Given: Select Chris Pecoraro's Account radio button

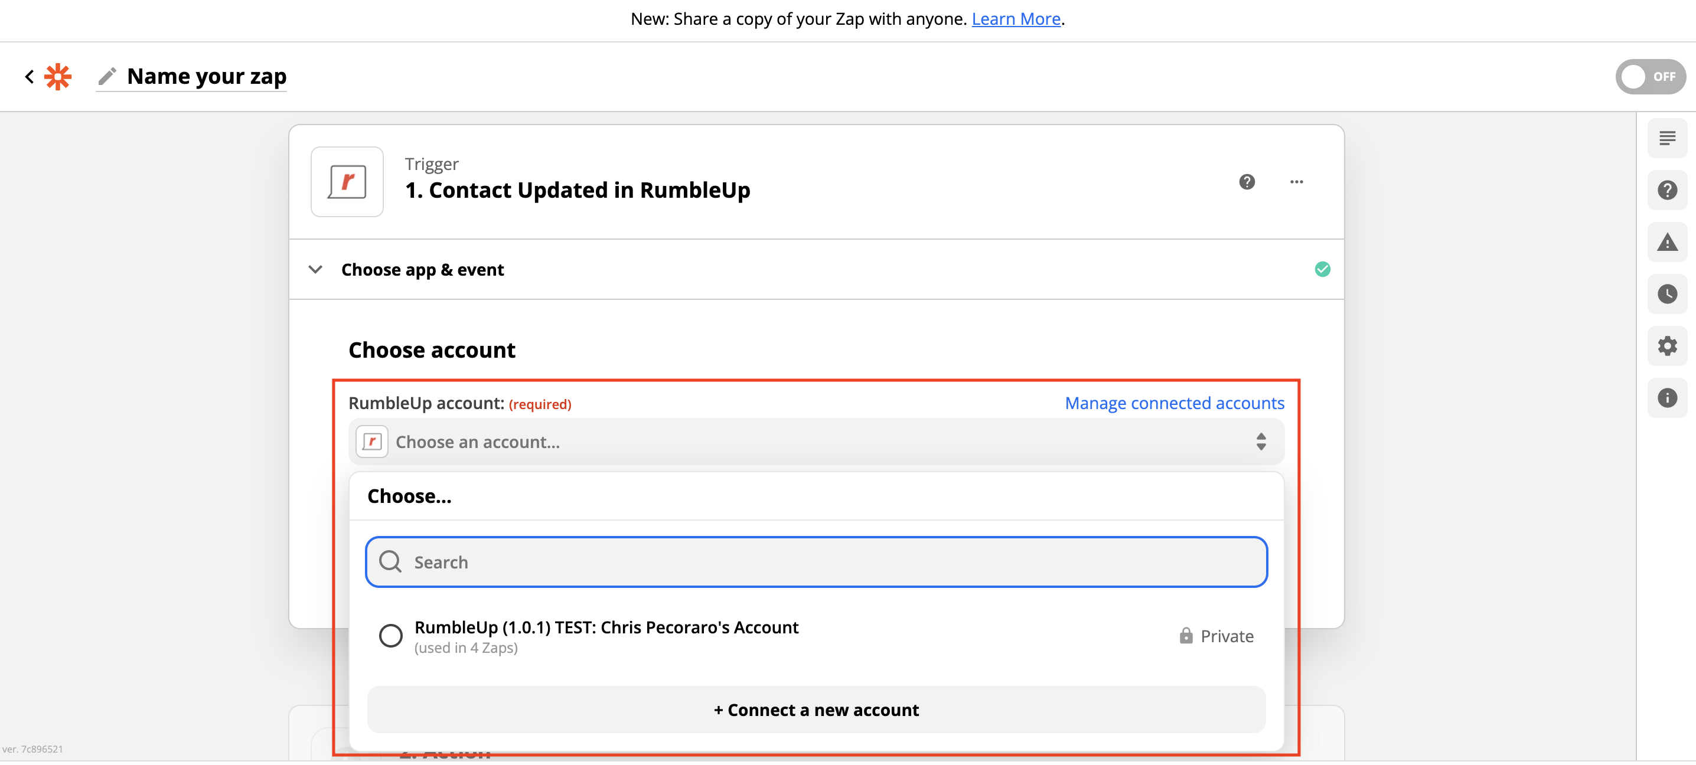Looking at the screenshot, I should click(390, 636).
